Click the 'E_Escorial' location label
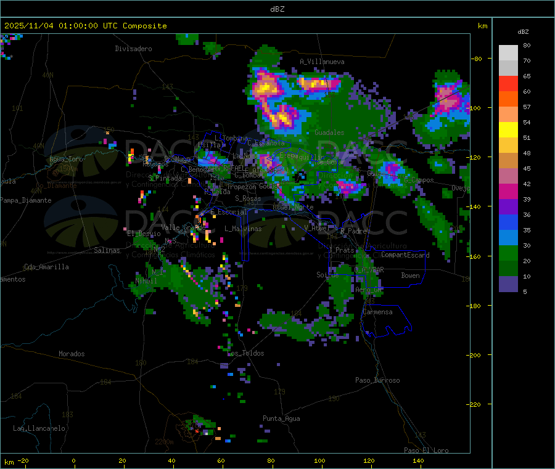 tap(229, 212)
